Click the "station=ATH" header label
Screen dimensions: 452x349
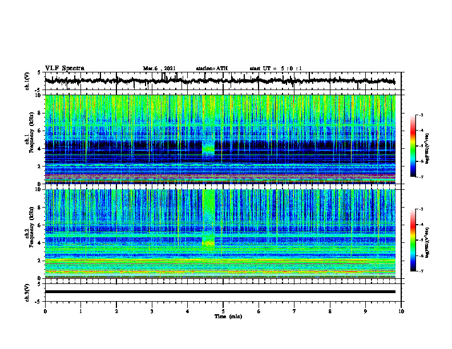click(212, 68)
